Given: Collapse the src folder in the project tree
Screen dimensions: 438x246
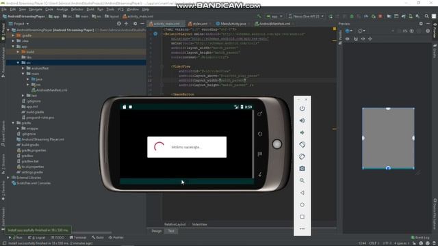Looking at the screenshot, I should tap(18, 63).
